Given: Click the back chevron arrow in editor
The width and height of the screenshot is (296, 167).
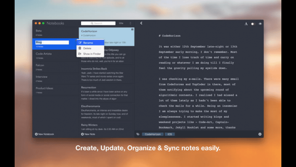Looking at the screenshot, I should click(x=141, y=23).
